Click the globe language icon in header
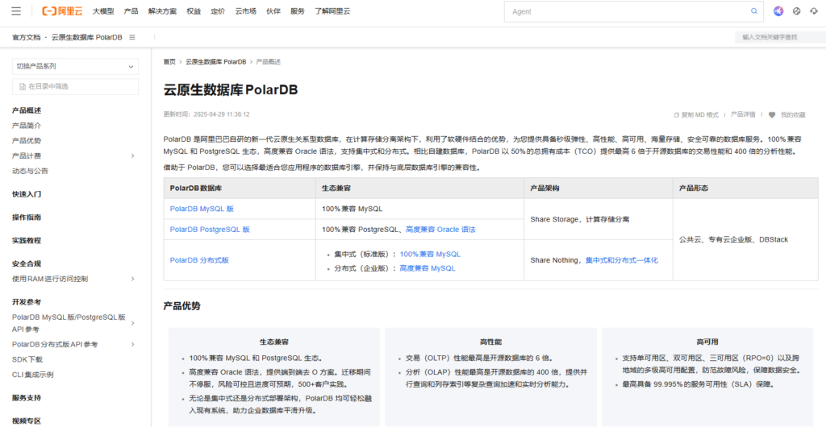Screen dimensions: 826x427 (x=796, y=11)
